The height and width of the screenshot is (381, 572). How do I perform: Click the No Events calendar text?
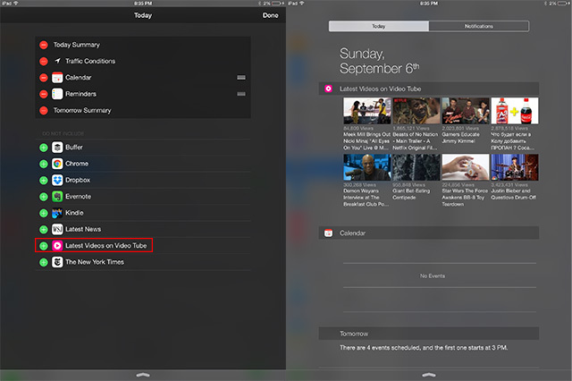[x=433, y=275]
